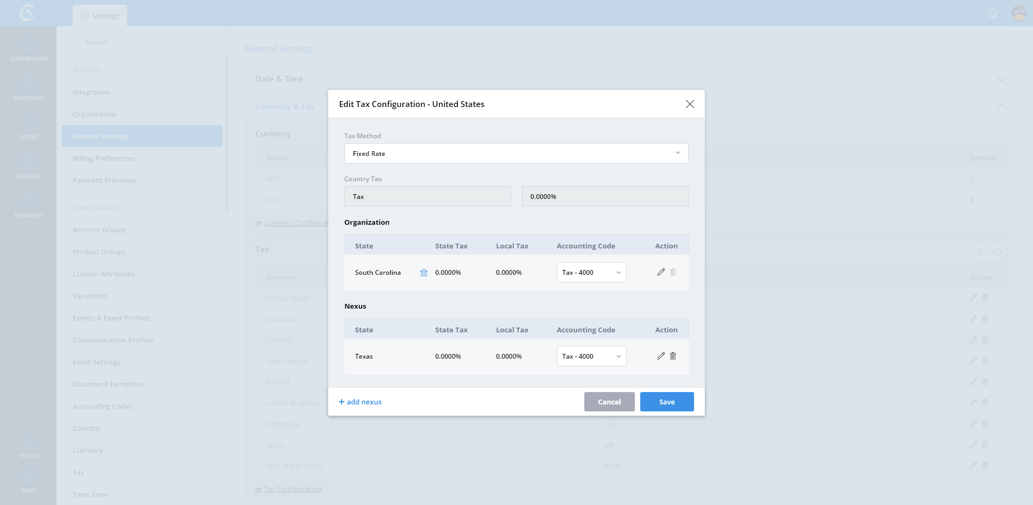Viewport: 1033px width, 505px height.
Task: Delete the Texas nexus row
Action: coord(673,356)
